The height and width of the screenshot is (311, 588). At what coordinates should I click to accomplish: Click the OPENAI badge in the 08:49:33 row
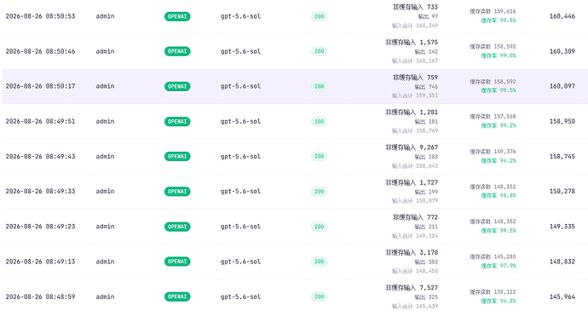tap(177, 192)
